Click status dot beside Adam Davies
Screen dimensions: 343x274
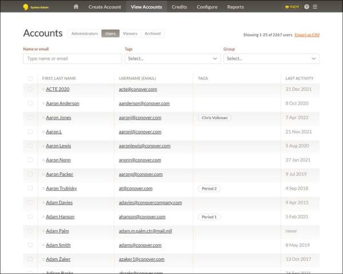click(x=43, y=203)
